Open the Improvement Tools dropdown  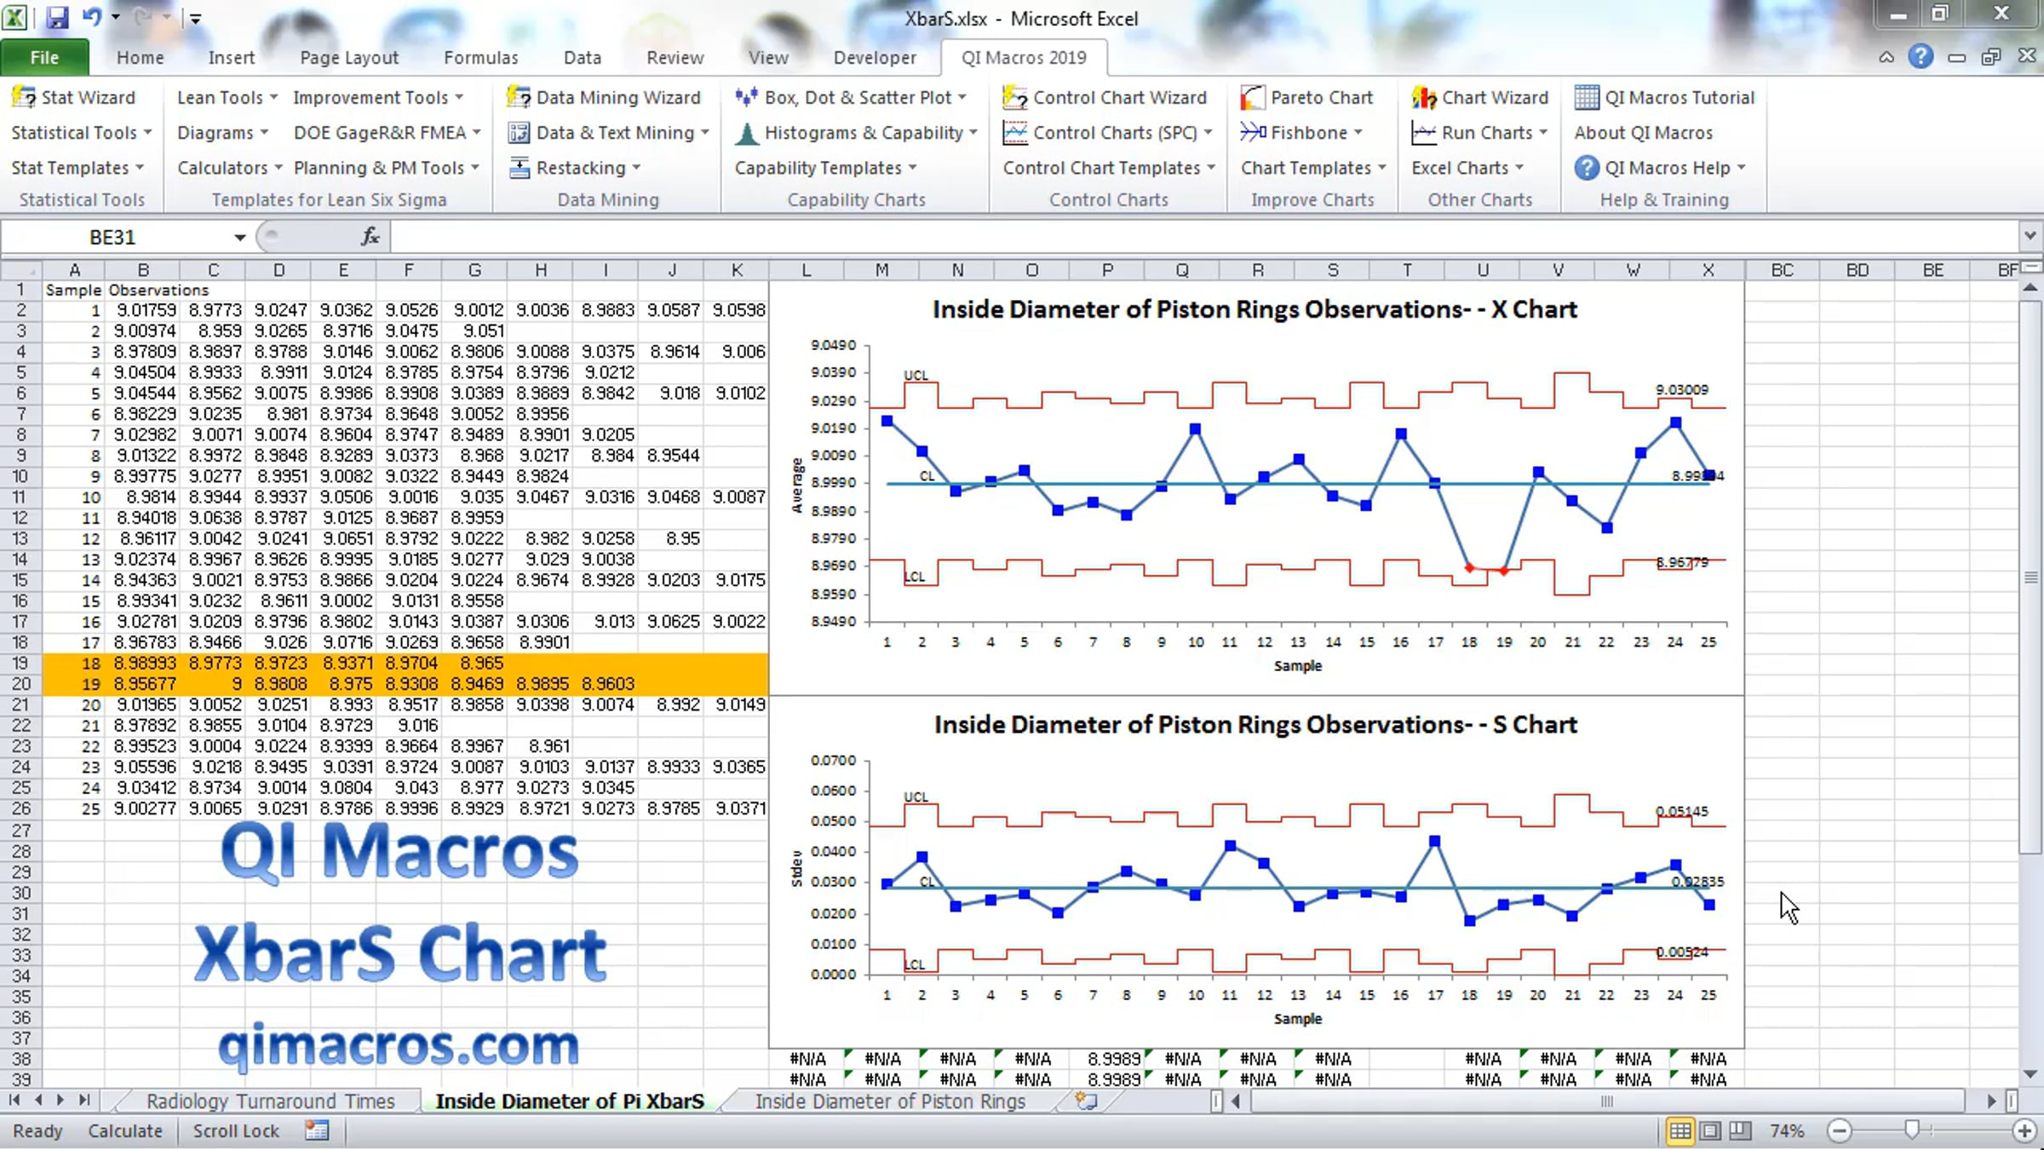[378, 98]
